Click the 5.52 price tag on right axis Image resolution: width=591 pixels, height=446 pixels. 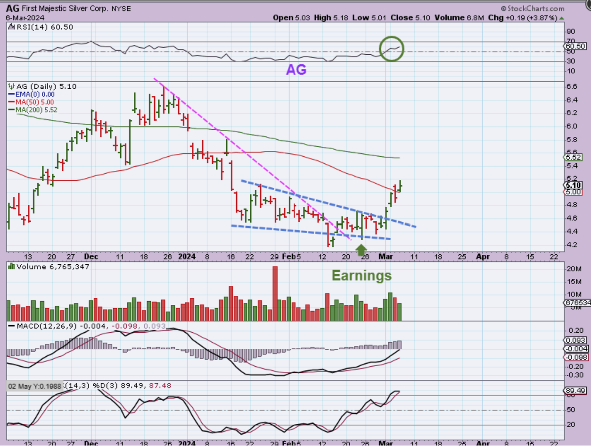point(572,158)
